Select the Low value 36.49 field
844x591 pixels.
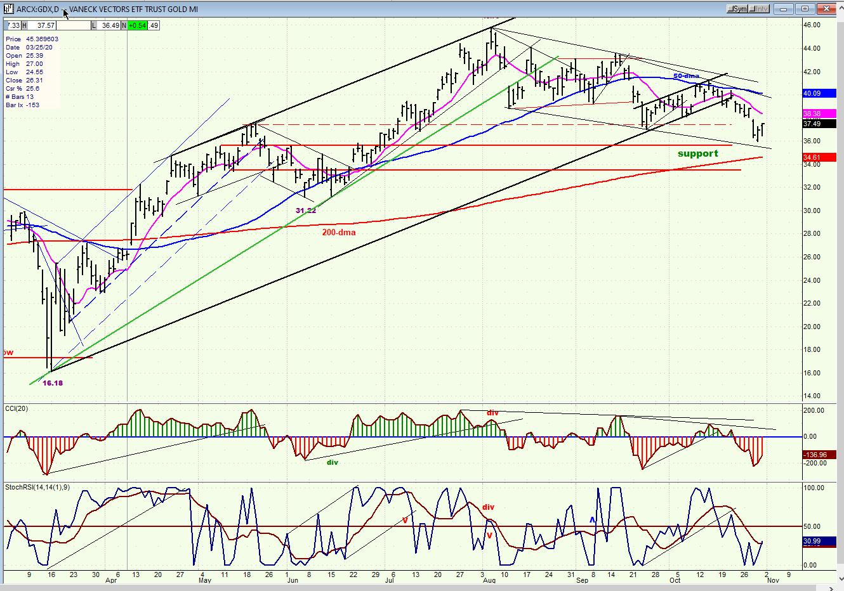tap(110, 25)
